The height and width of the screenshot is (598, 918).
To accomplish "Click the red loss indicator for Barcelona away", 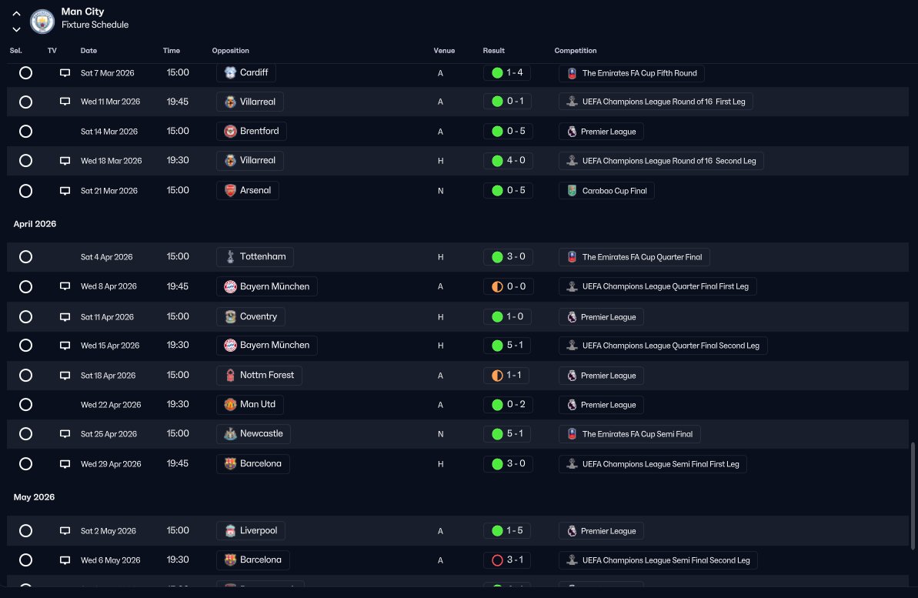I will (497, 560).
